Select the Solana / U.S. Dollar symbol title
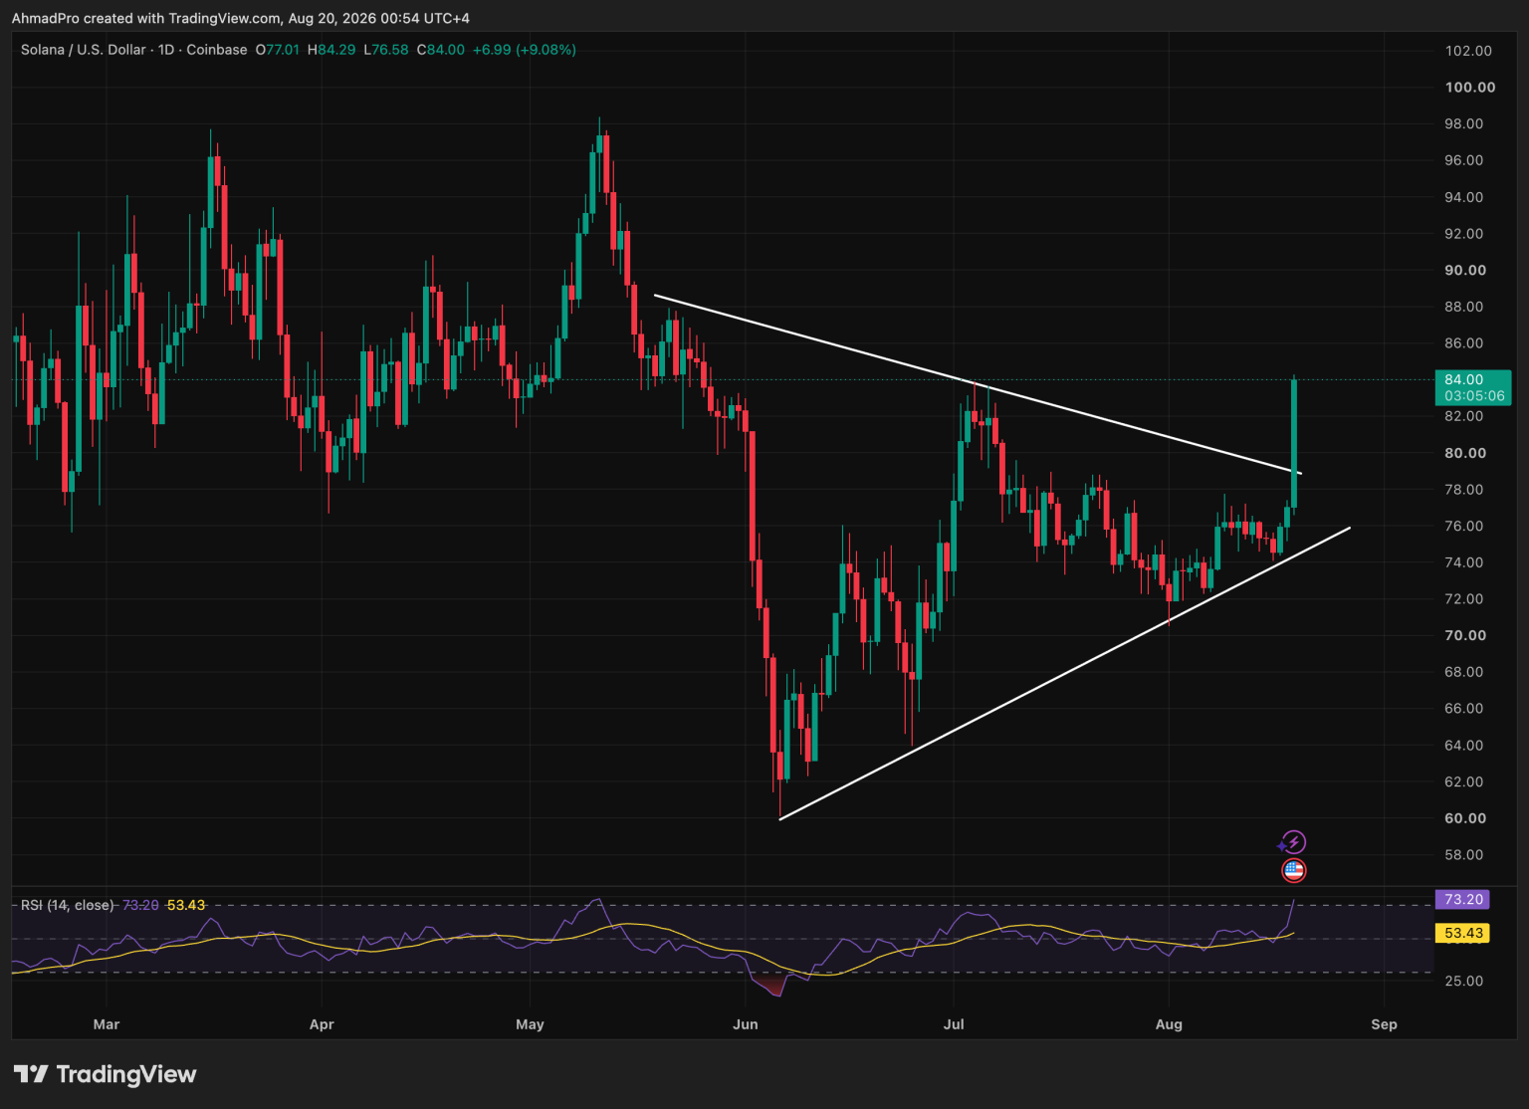The width and height of the screenshot is (1529, 1109). click(x=84, y=50)
